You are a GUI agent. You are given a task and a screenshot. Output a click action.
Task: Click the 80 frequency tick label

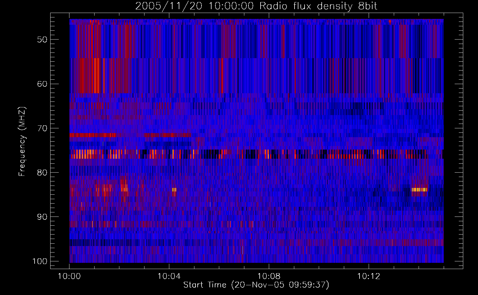42,173
